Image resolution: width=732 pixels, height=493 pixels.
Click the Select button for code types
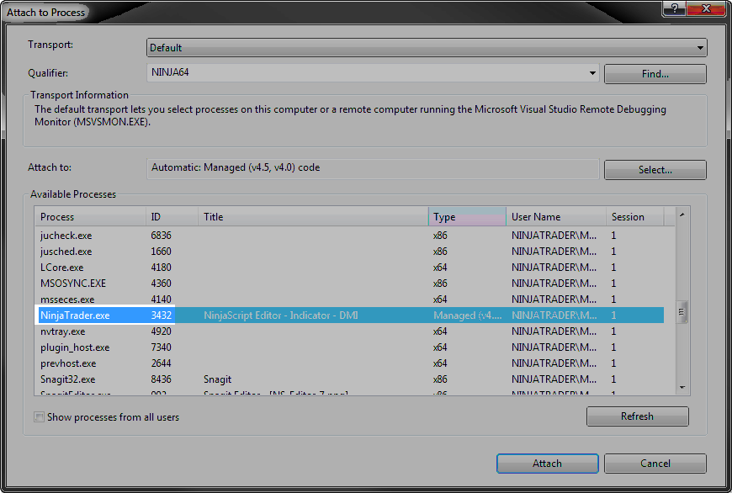click(x=655, y=169)
